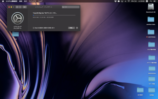
Task: Open the 編集 menu
Action: click(x=21, y=1)
